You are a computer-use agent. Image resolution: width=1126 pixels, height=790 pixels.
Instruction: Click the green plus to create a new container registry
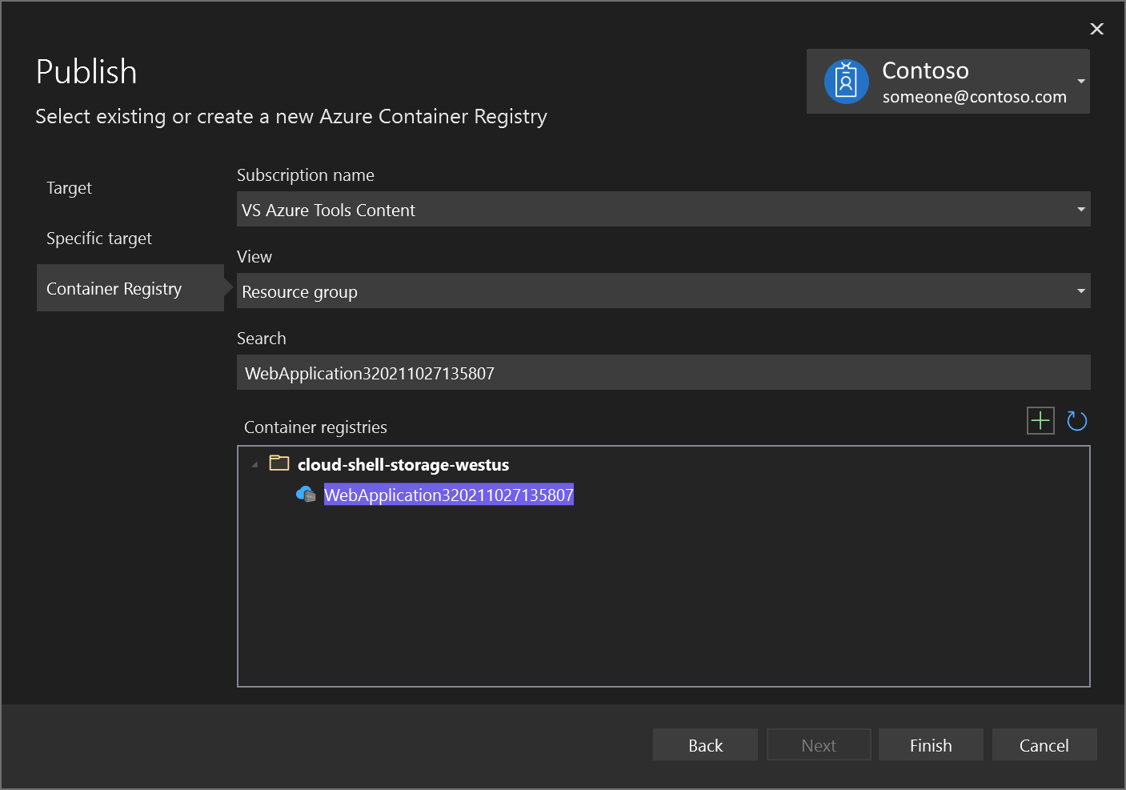coord(1040,420)
